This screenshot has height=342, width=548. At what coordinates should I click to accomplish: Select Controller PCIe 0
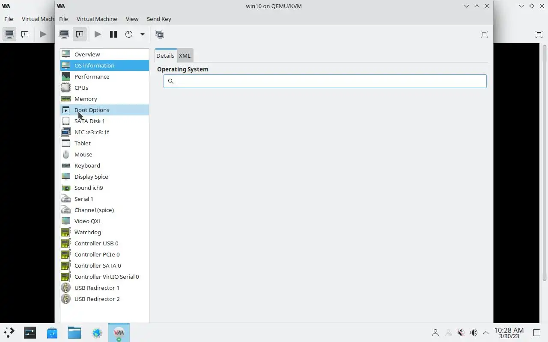[x=104, y=254]
